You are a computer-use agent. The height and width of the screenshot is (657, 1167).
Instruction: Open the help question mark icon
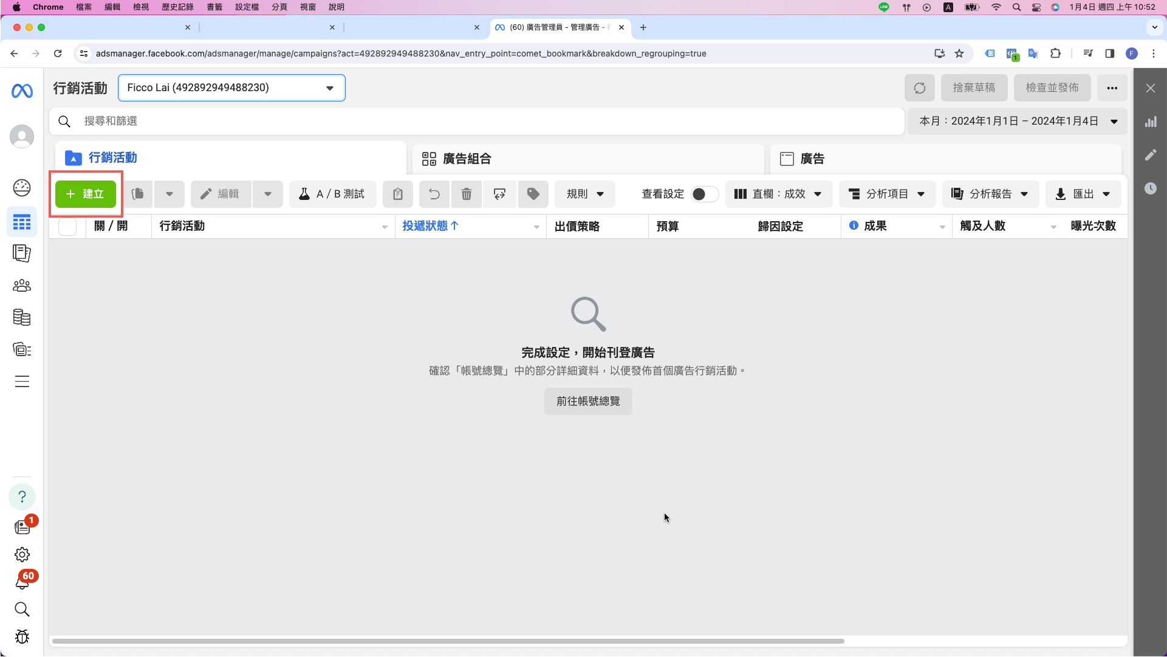[22, 497]
